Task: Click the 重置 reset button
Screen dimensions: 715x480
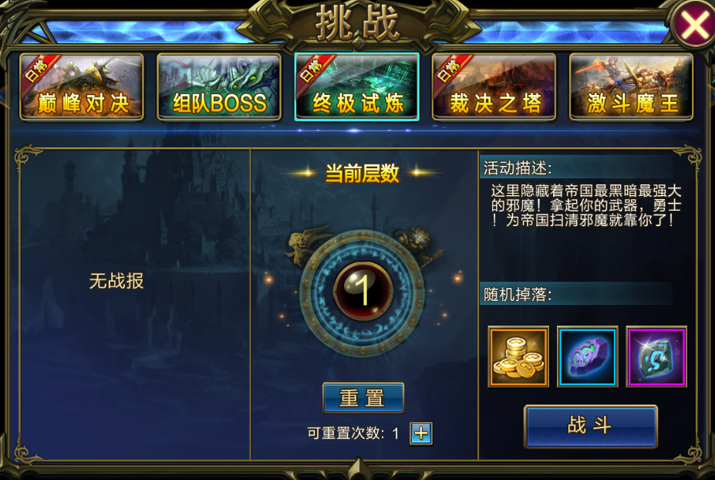Action: pyautogui.click(x=363, y=398)
